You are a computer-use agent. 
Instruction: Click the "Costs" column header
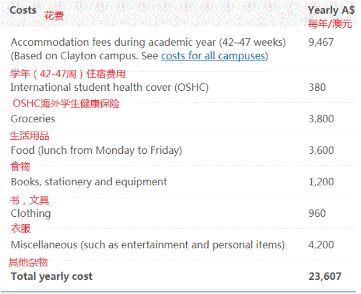23,10
